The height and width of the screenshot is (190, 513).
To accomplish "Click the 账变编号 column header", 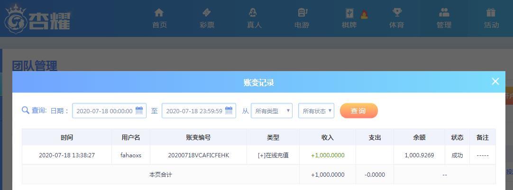I will (198, 138).
